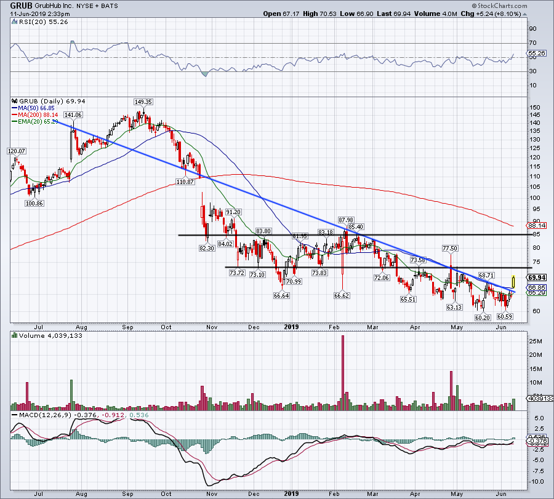The image size is (554, 499).
Task: Click the red MA(200) legend line marker
Action: (15, 115)
